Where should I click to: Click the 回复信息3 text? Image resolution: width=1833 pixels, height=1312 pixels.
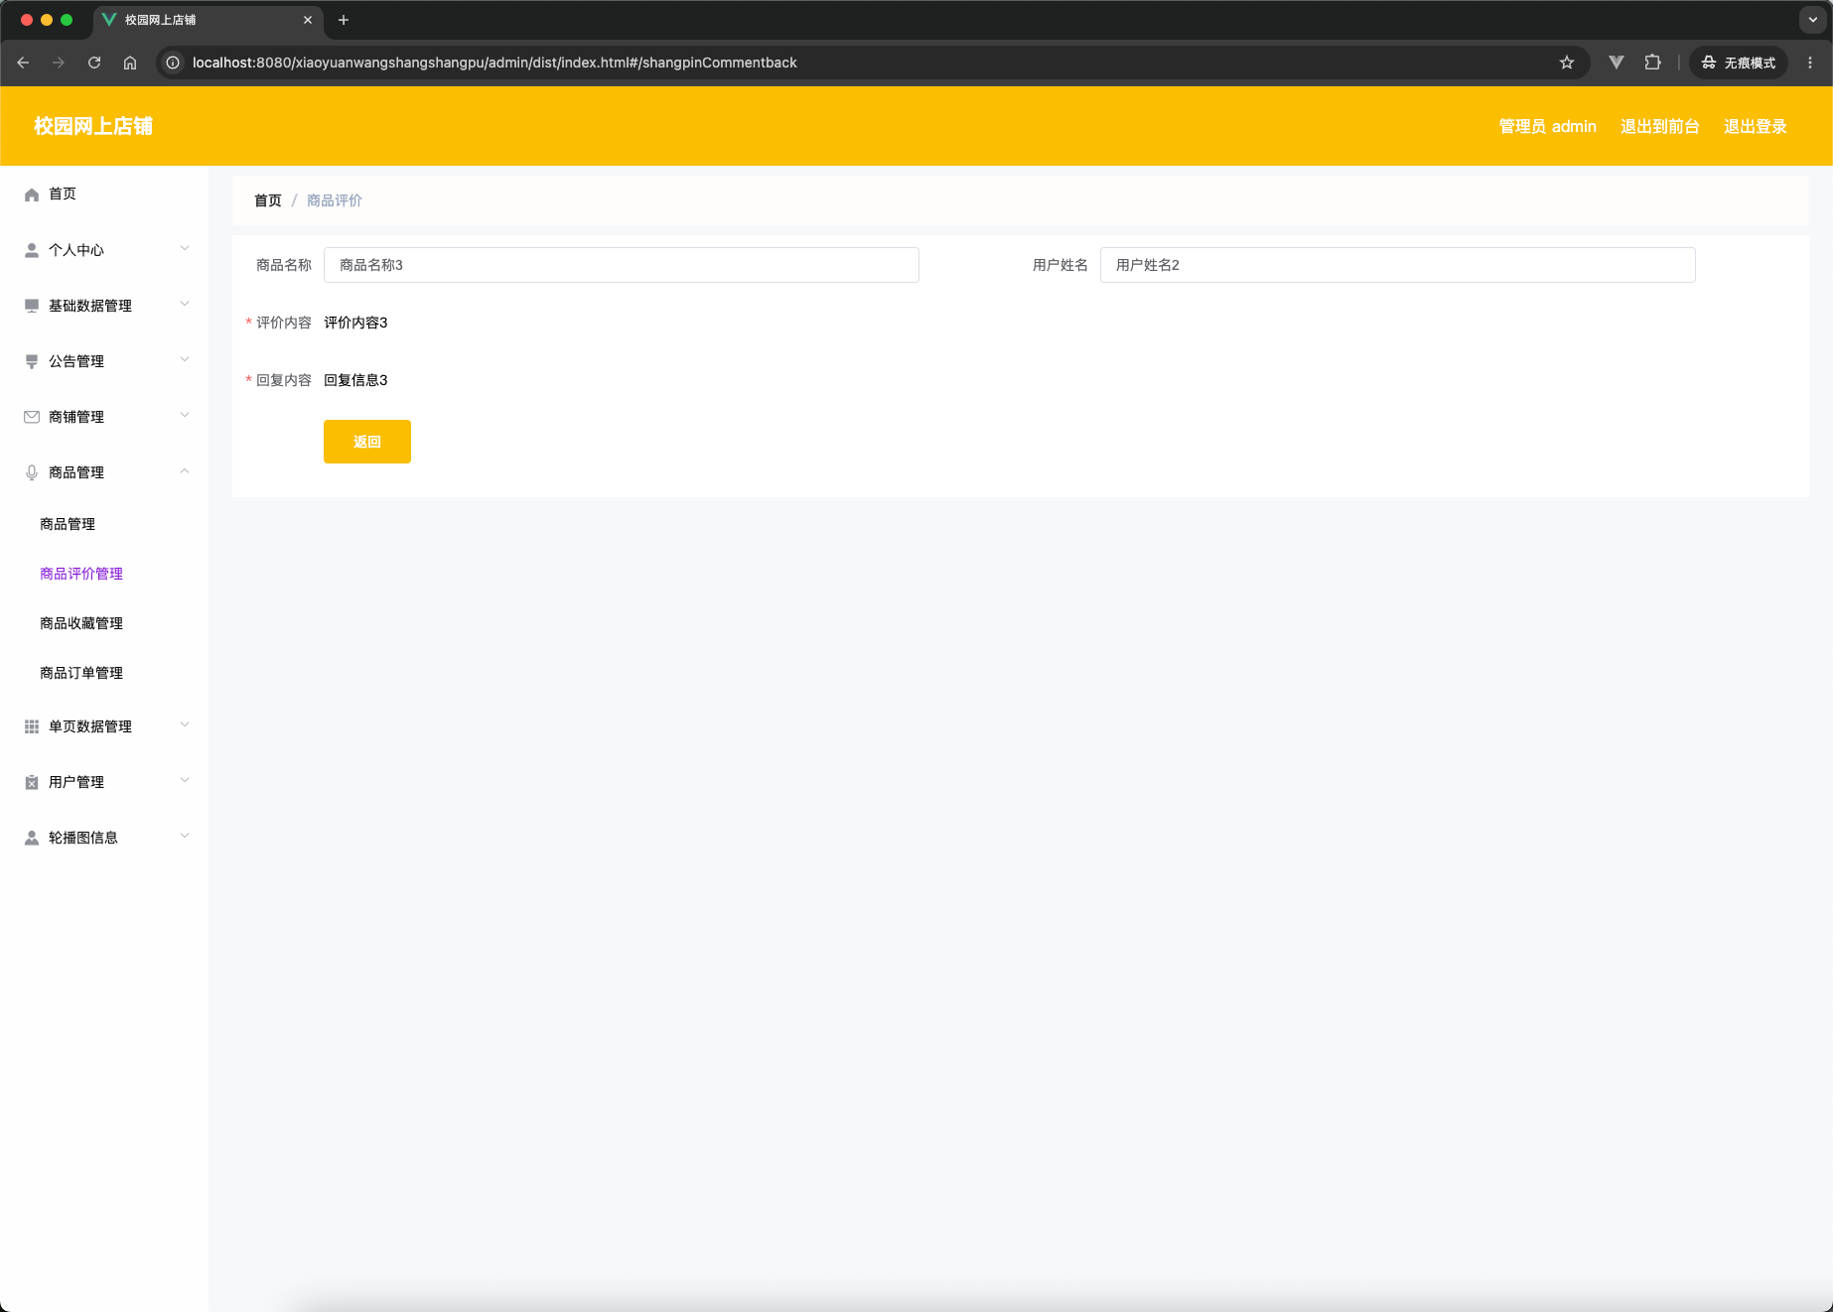tap(355, 380)
